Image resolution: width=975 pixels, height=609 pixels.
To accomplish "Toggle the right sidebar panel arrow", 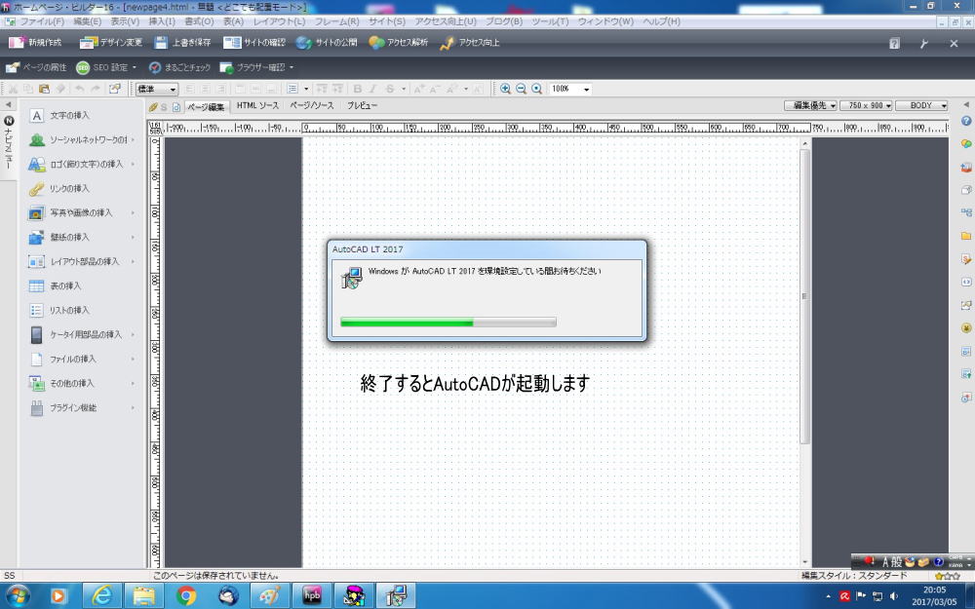I will pyautogui.click(x=965, y=104).
